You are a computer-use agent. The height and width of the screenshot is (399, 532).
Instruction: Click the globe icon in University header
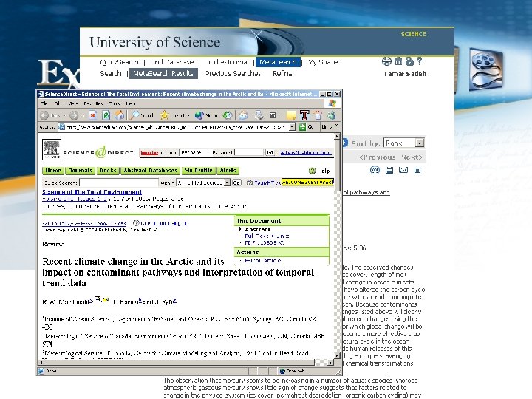coord(386,61)
